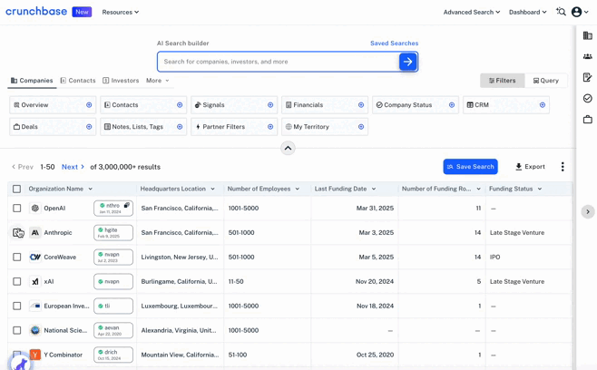Open Number of Employees column dropdown

coord(297,189)
